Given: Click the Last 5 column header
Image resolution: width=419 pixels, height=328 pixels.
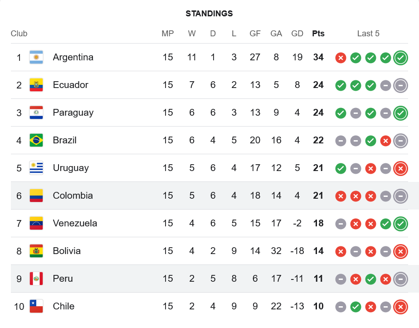Looking at the screenshot, I should tap(368, 34).
